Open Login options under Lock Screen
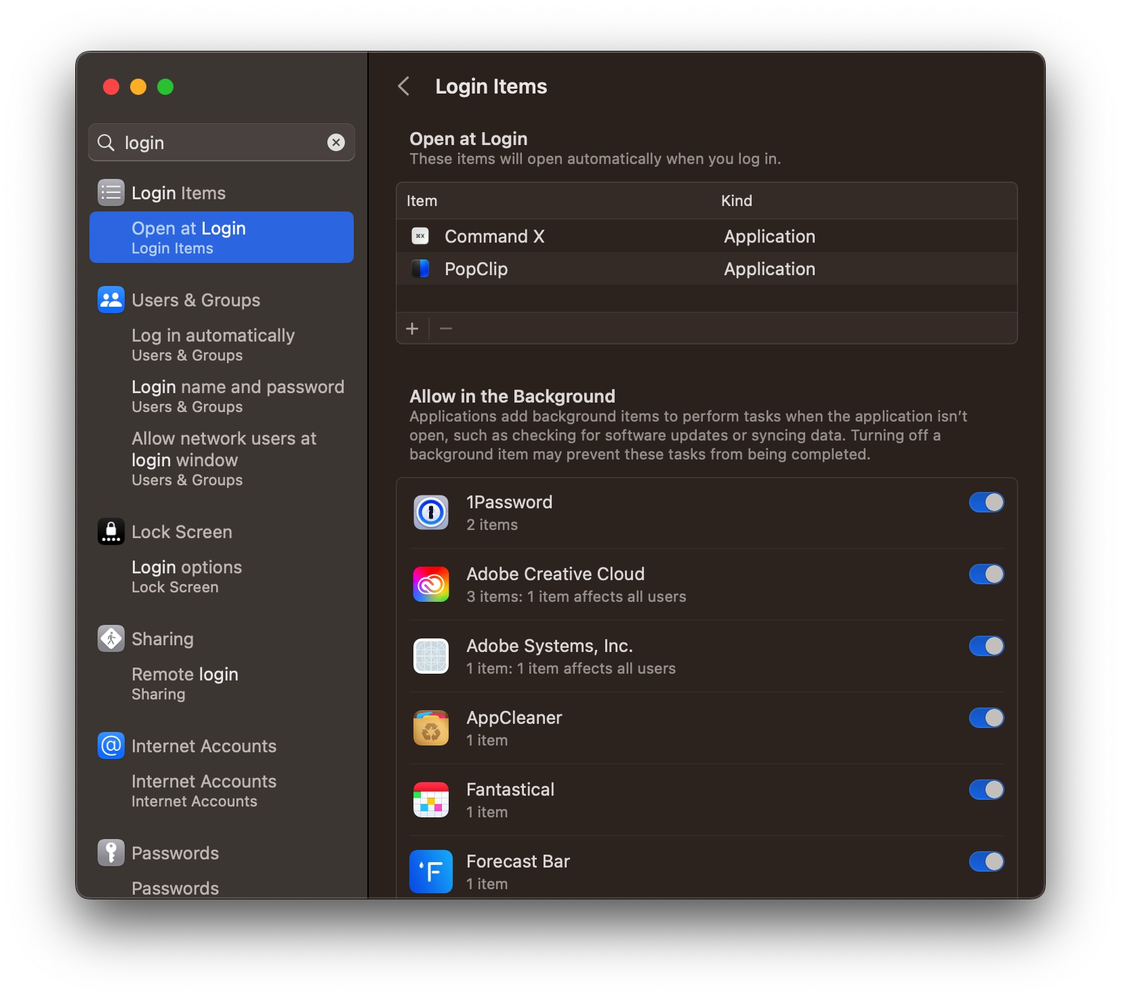This screenshot has height=999, width=1121. coord(222,577)
